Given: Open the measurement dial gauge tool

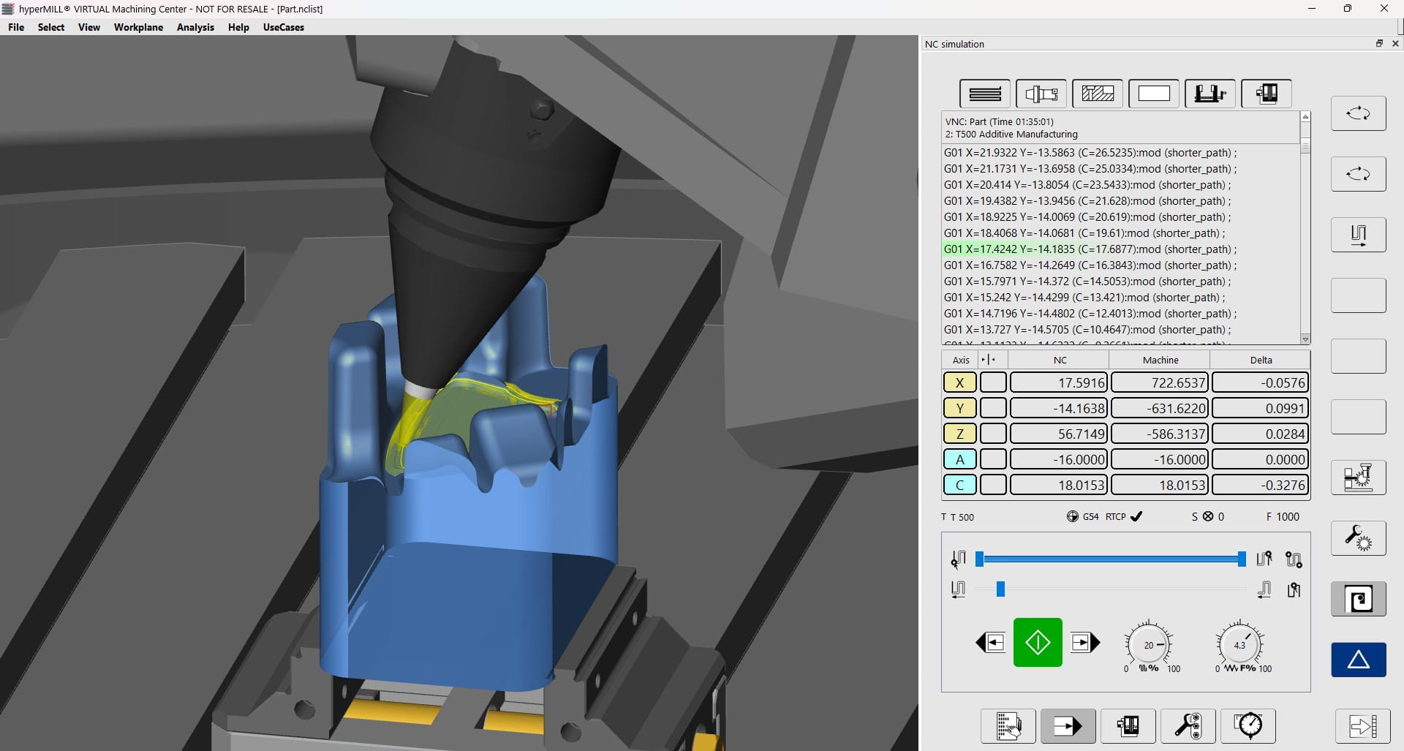Looking at the screenshot, I should tap(1248, 725).
